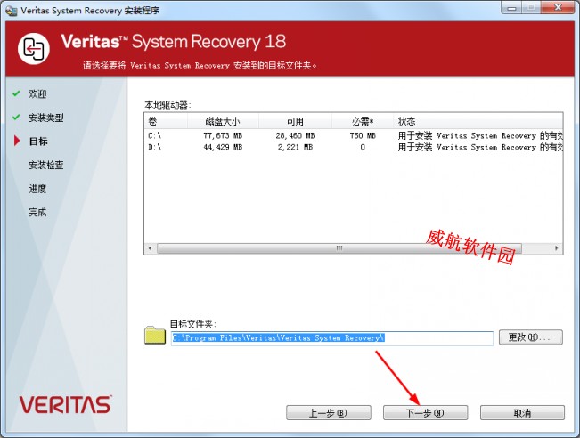Screen dimensions: 580x438
Task: Click the 目标文件夹 label
Action: click(x=192, y=324)
